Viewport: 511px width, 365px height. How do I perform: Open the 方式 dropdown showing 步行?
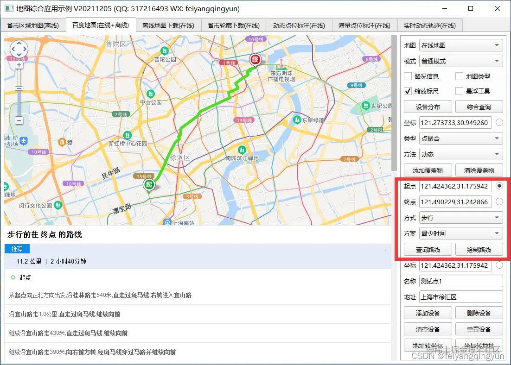461,218
